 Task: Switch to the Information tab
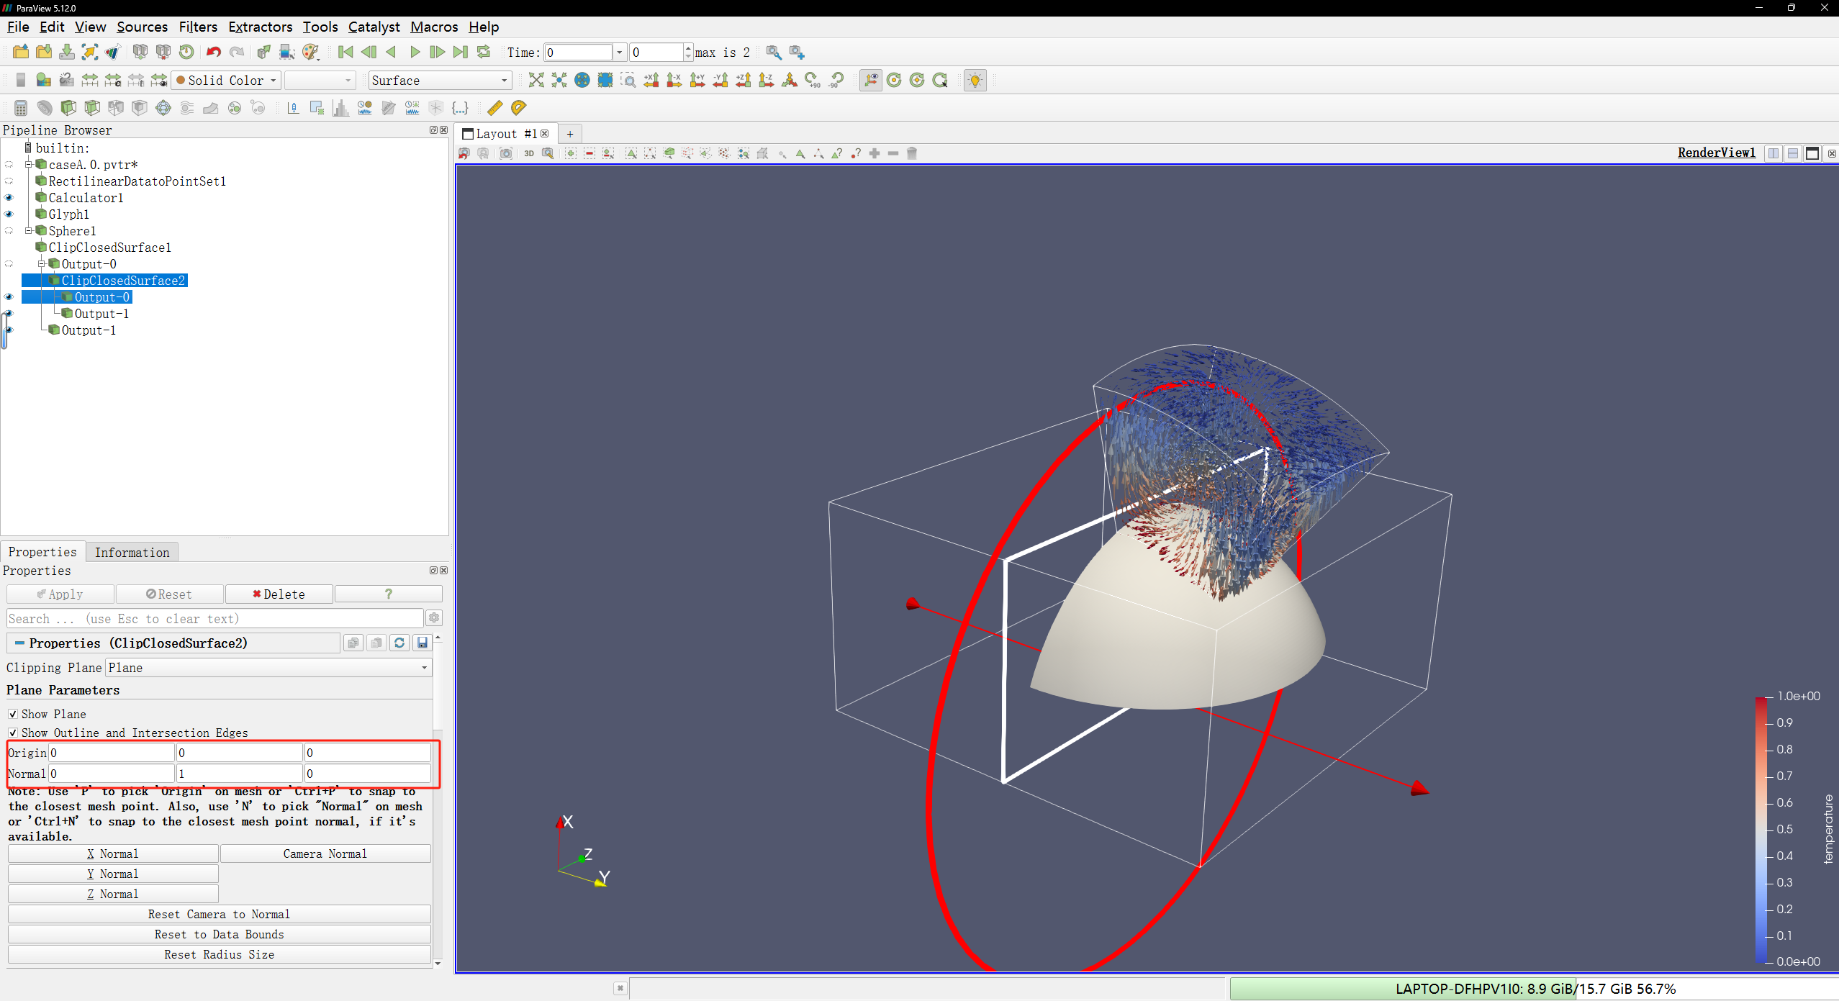tap(132, 553)
